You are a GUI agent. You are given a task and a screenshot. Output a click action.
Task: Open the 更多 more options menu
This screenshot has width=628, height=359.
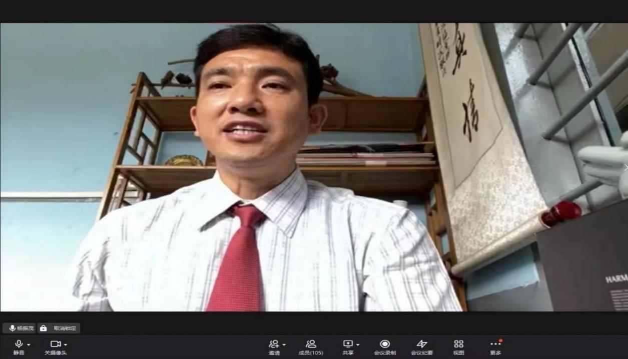tap(495, 345)
